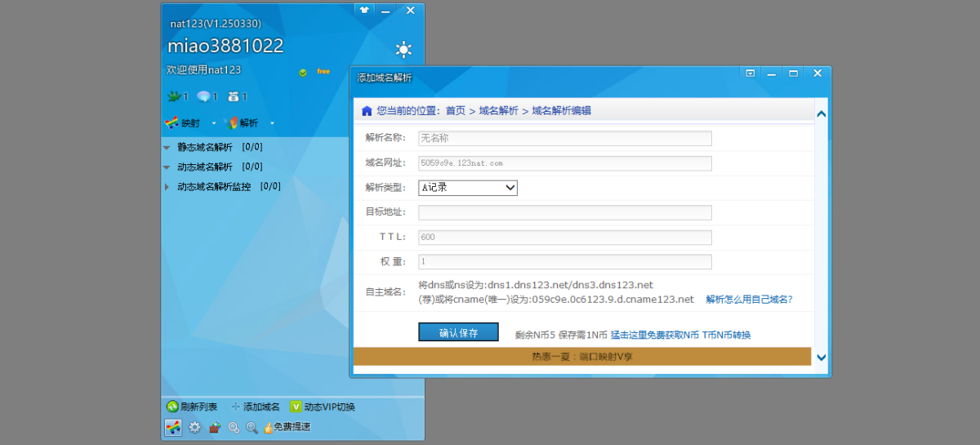Image resolution: width=980 pixels, height=445 pixels.
Task: Click the scroll up arrow in the dialog
Action: tap(821, 113)
